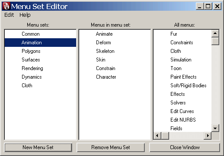Image resolution: width=224 pixels, height=156 pixels.
Task: Minimize the Menu Set Editor window
Action: (200, 6)
